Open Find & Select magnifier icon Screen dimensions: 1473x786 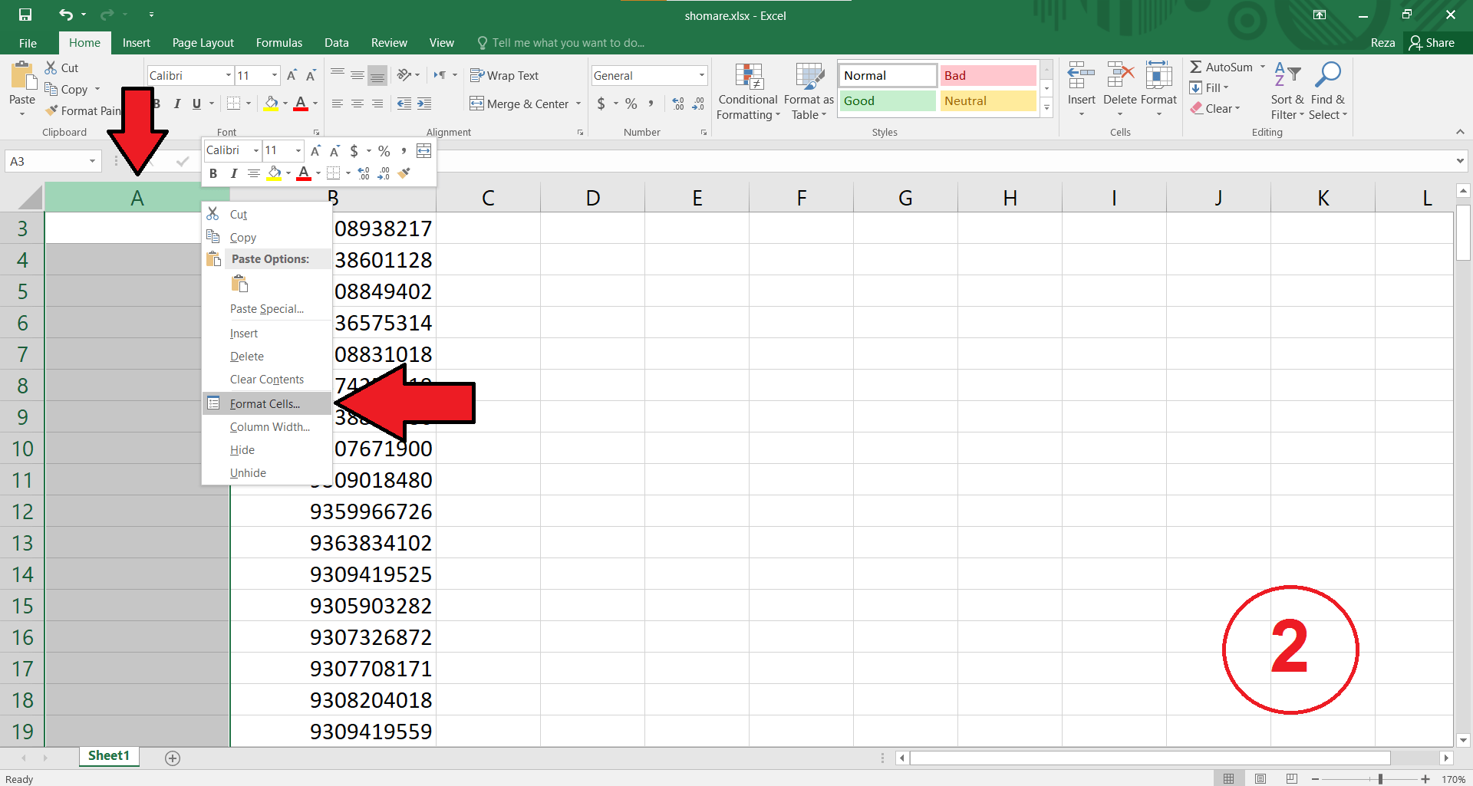tap(1327, 76)
